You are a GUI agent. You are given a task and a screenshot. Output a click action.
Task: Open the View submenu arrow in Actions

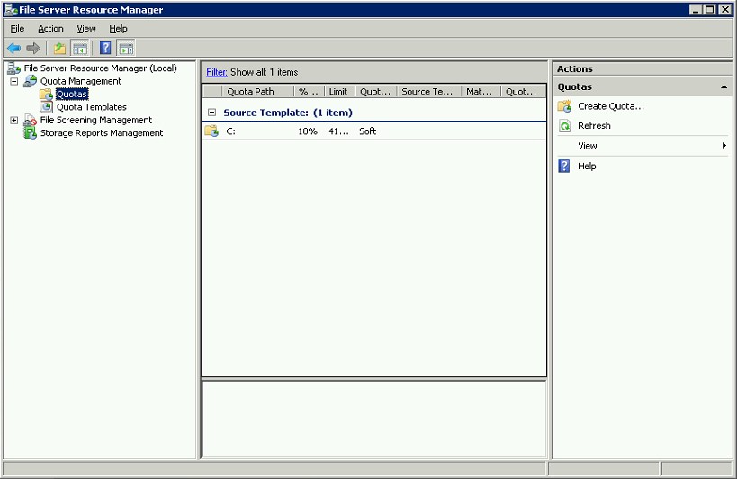[x=724, y=146]
